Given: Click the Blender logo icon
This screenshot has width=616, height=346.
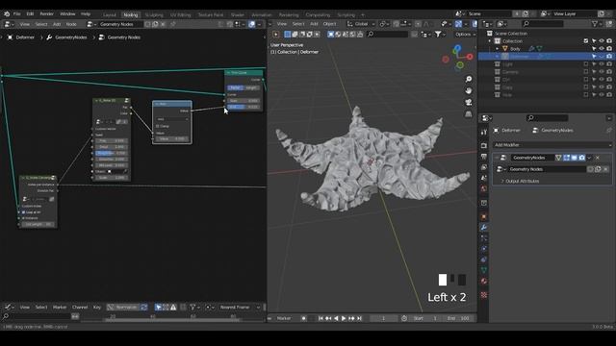Looking at the screenshot, I should point(7,13).
